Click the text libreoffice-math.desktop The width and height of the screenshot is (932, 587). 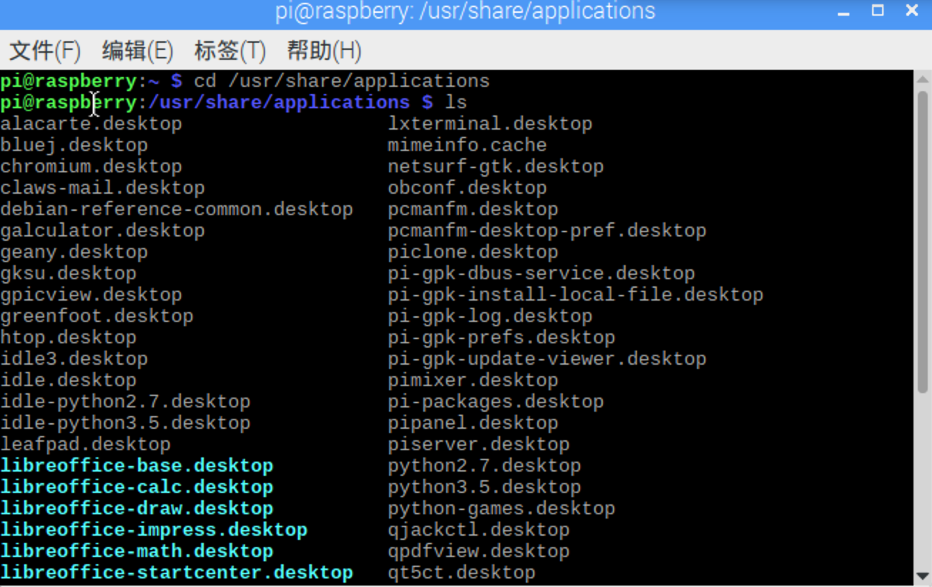[137, 551]
